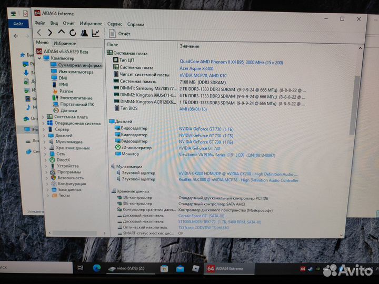
Task: Open ViewSonic VA1916w Series monitor link
Action: [x=227, y=155]
